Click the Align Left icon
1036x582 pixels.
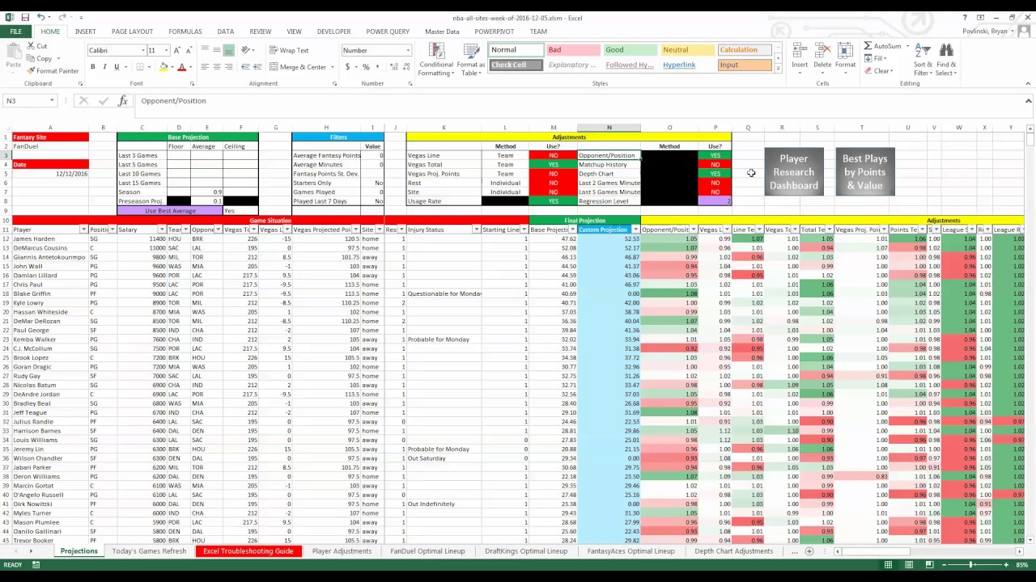click(x=205, y=67)
